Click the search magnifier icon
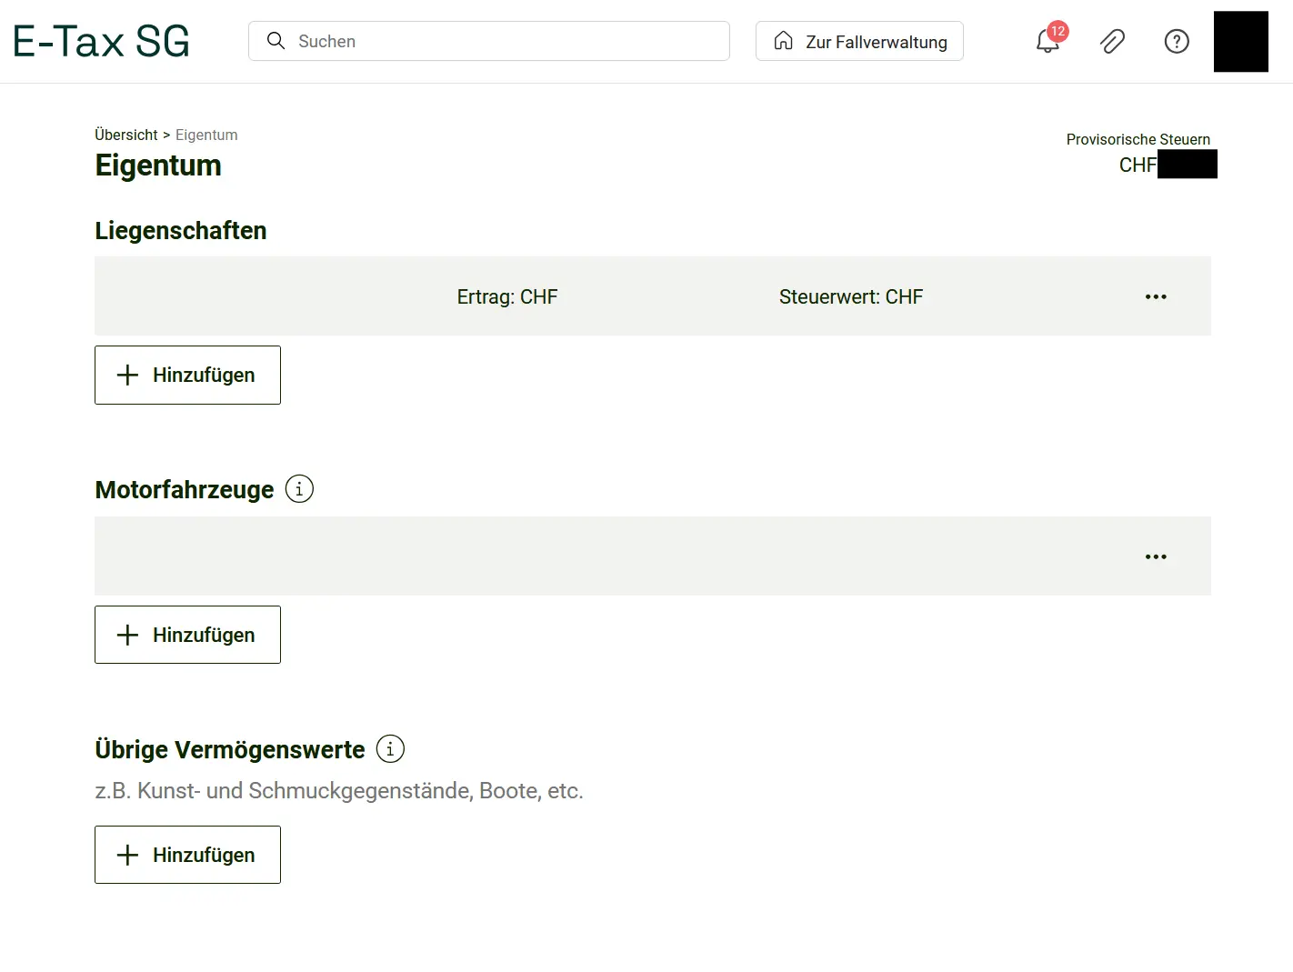This screenshot has width=1293, height=972. [x=276, y=41]
